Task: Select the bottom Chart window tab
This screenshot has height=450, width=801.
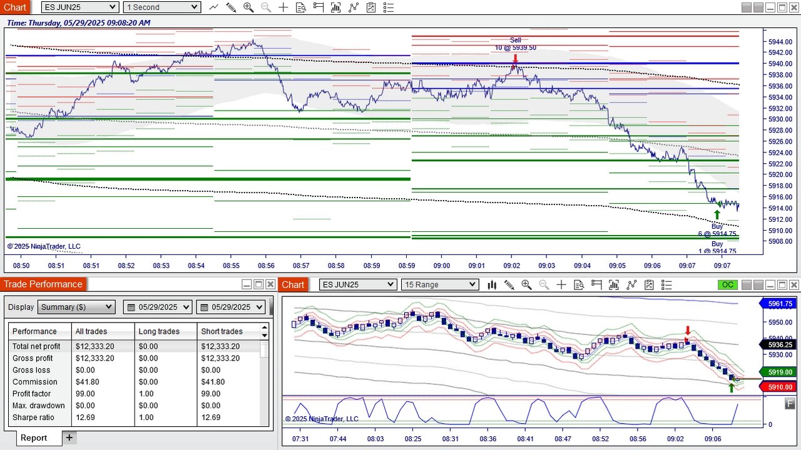Action: tap(293, 284)
